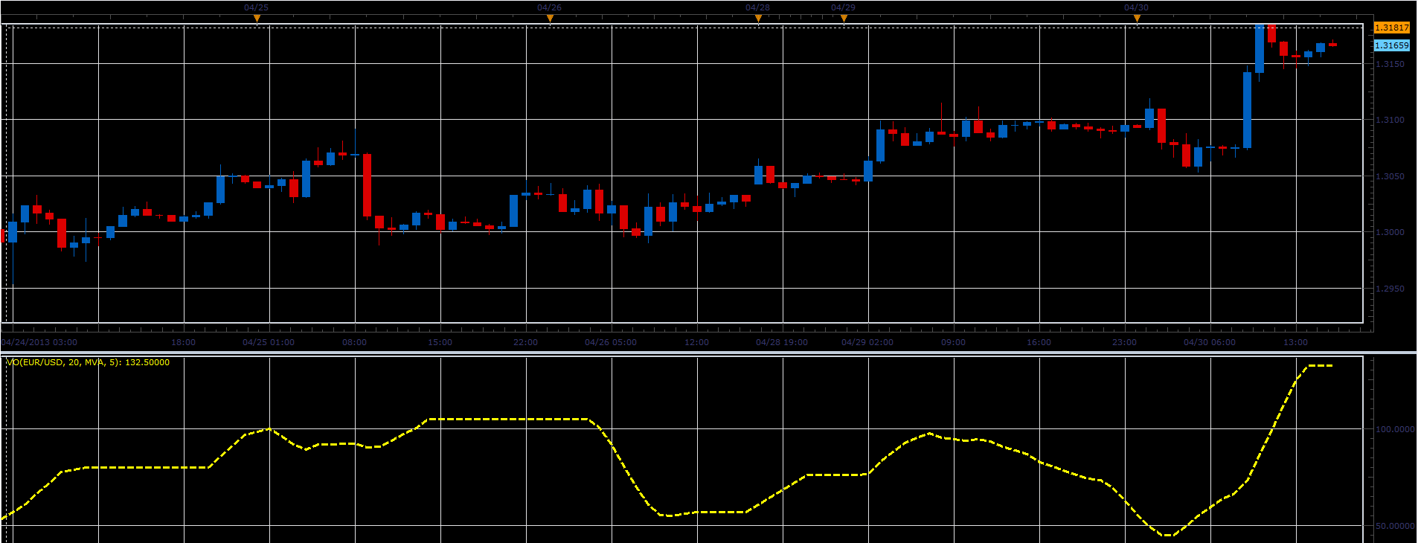Click the VO(EUR/USD, 20, MVA, 5) indicator label
The width and height of the screenshot is (1418, 543).
click(x=88, y=362)
